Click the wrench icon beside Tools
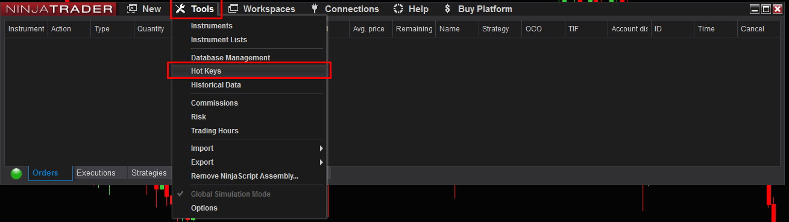The height and width of the screenshot is (222, 789). [x=180, y=9]
